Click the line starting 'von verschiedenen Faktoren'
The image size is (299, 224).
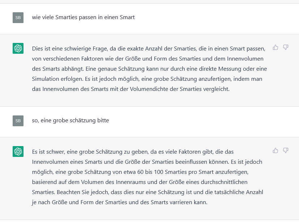pyautogui.click(x=148, y=59)
